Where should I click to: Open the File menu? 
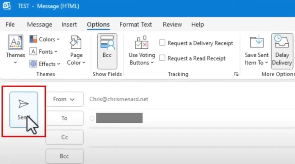(10, 25)
